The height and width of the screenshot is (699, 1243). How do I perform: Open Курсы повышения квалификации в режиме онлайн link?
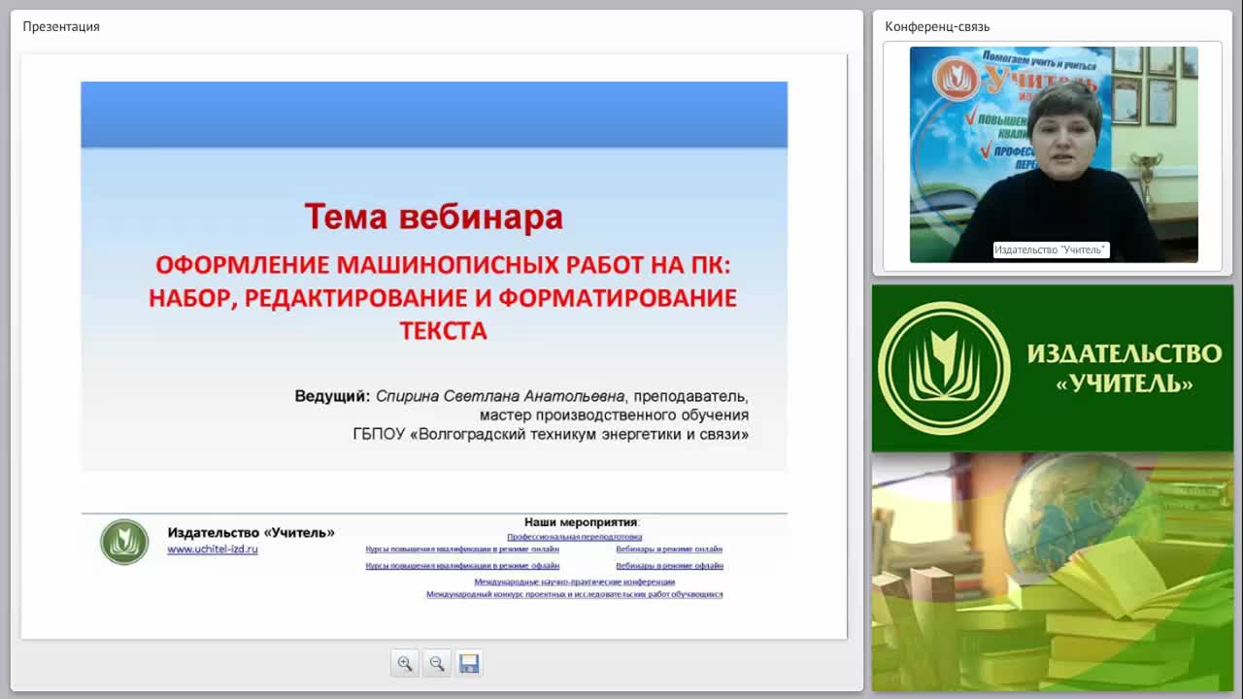pyautogui.click(x=462, y=549)
